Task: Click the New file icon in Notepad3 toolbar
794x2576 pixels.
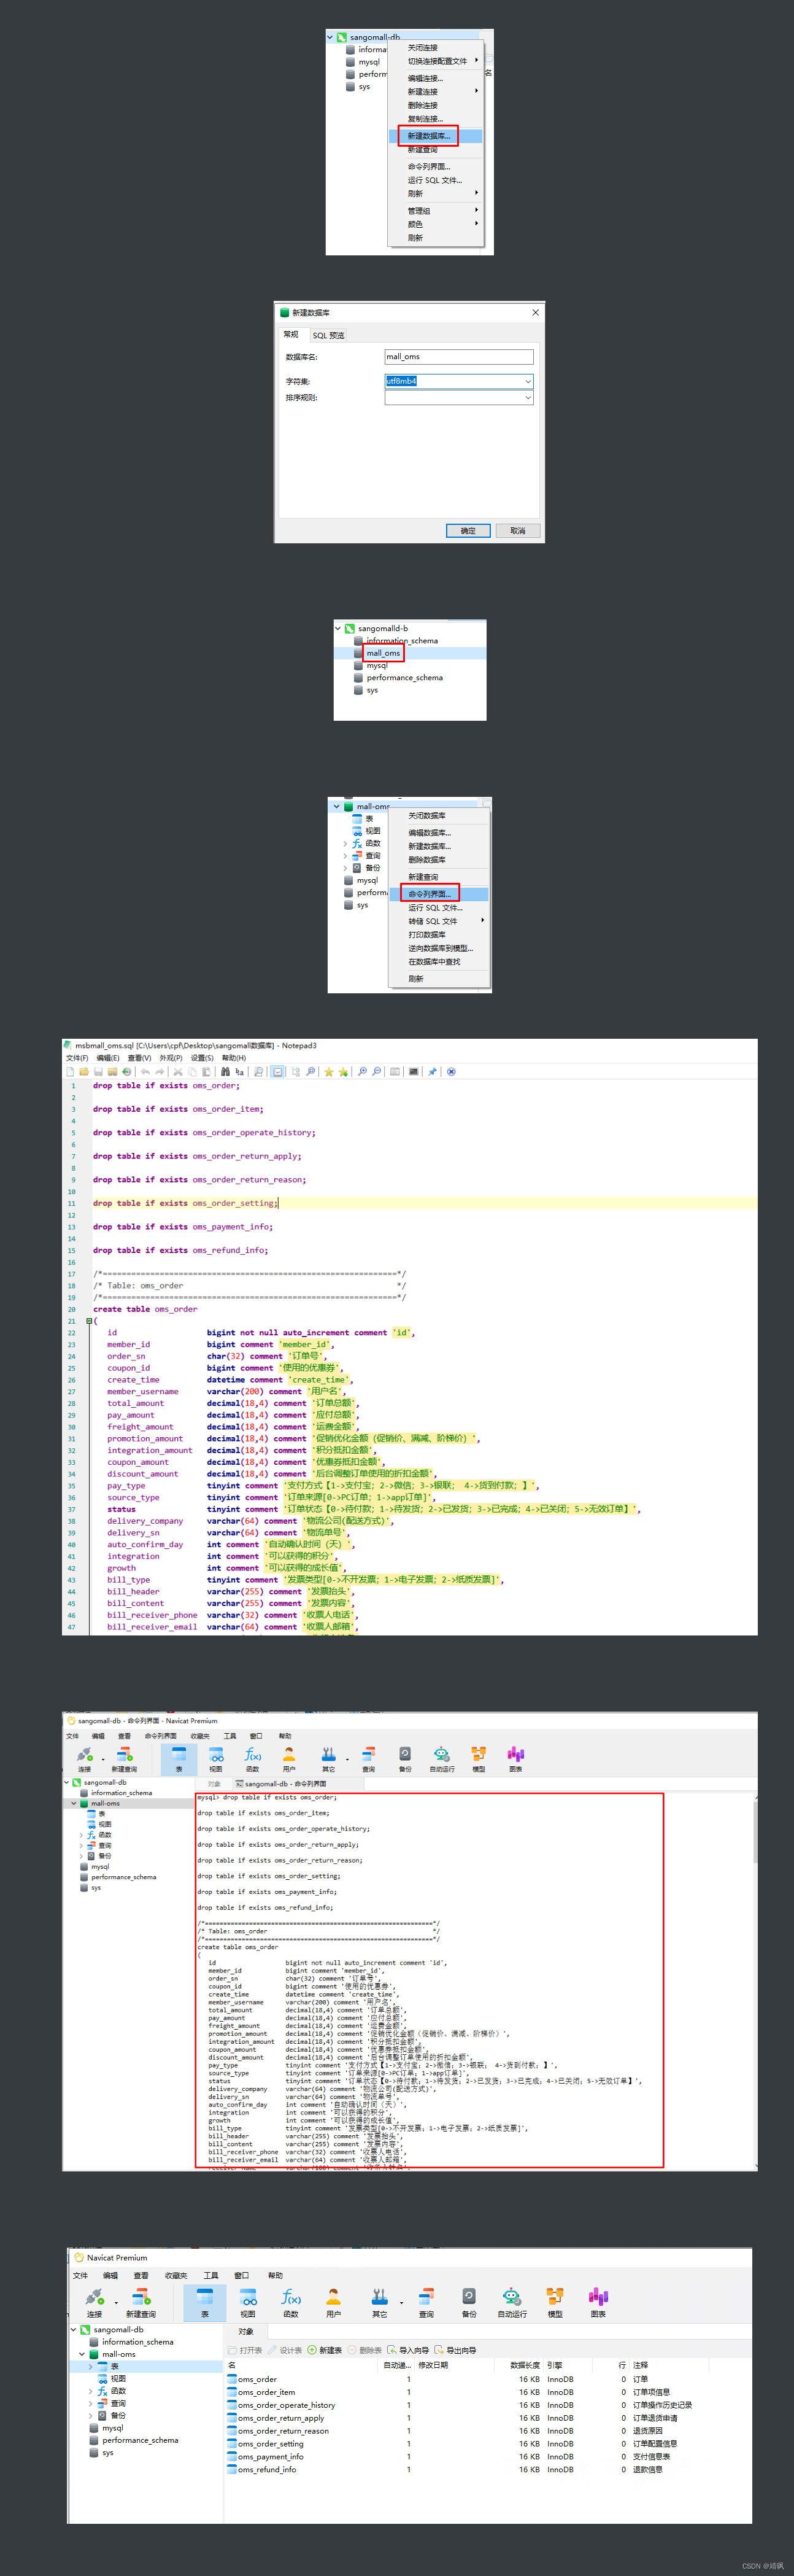Action: [70, 1071]
